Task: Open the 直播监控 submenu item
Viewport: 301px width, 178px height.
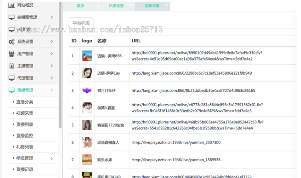Action: click(25, 136)
